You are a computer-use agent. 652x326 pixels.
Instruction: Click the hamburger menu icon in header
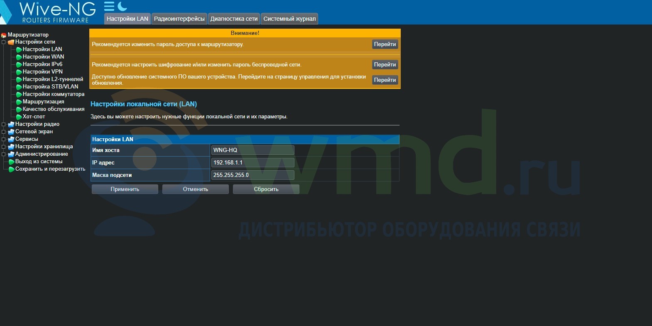point(109,6)
